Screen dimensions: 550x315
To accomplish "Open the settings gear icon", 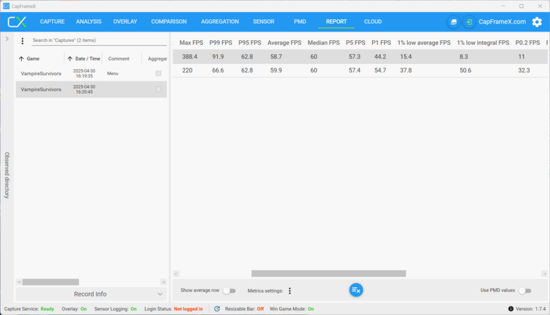I will point(537,22).
